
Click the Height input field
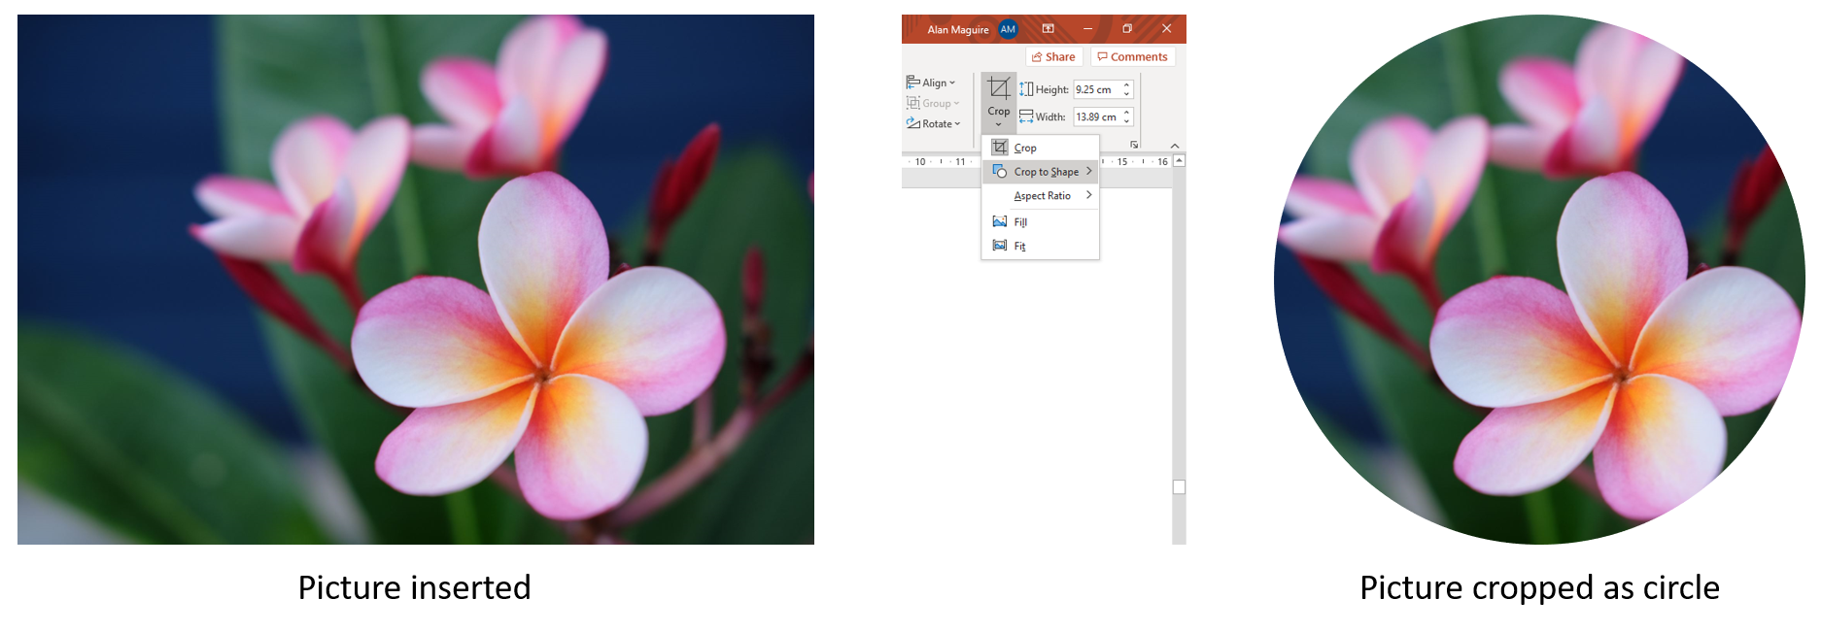click(x=1096, y=89)
